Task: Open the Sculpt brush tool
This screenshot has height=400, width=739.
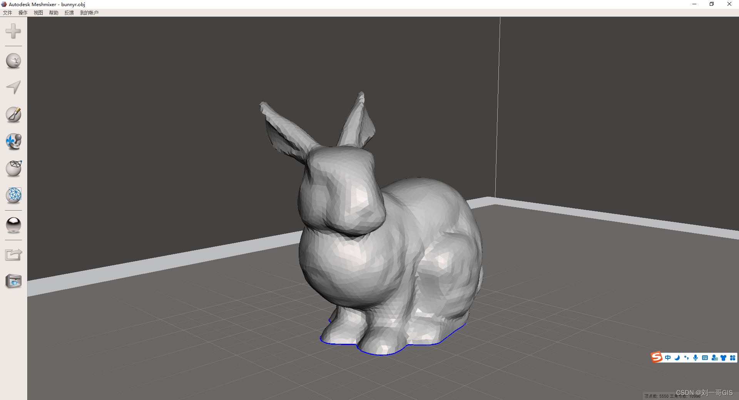Action: point(13,114)
